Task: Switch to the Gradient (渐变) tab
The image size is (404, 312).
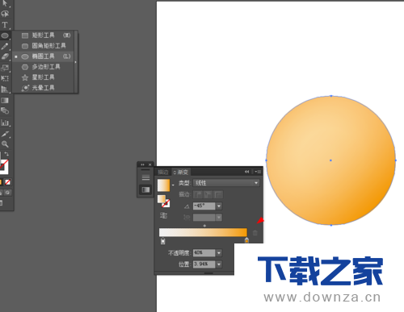Action: point(181,172)
